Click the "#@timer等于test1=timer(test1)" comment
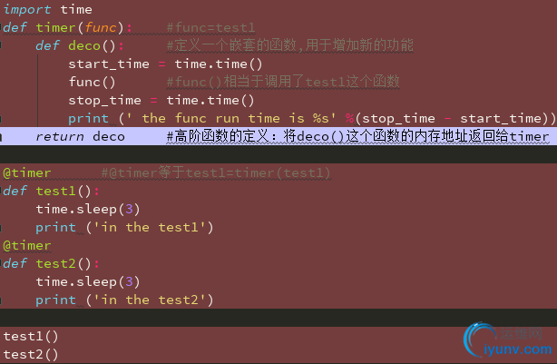The height and width of the screenshot is (364, 557). click(x=216, y=172)
